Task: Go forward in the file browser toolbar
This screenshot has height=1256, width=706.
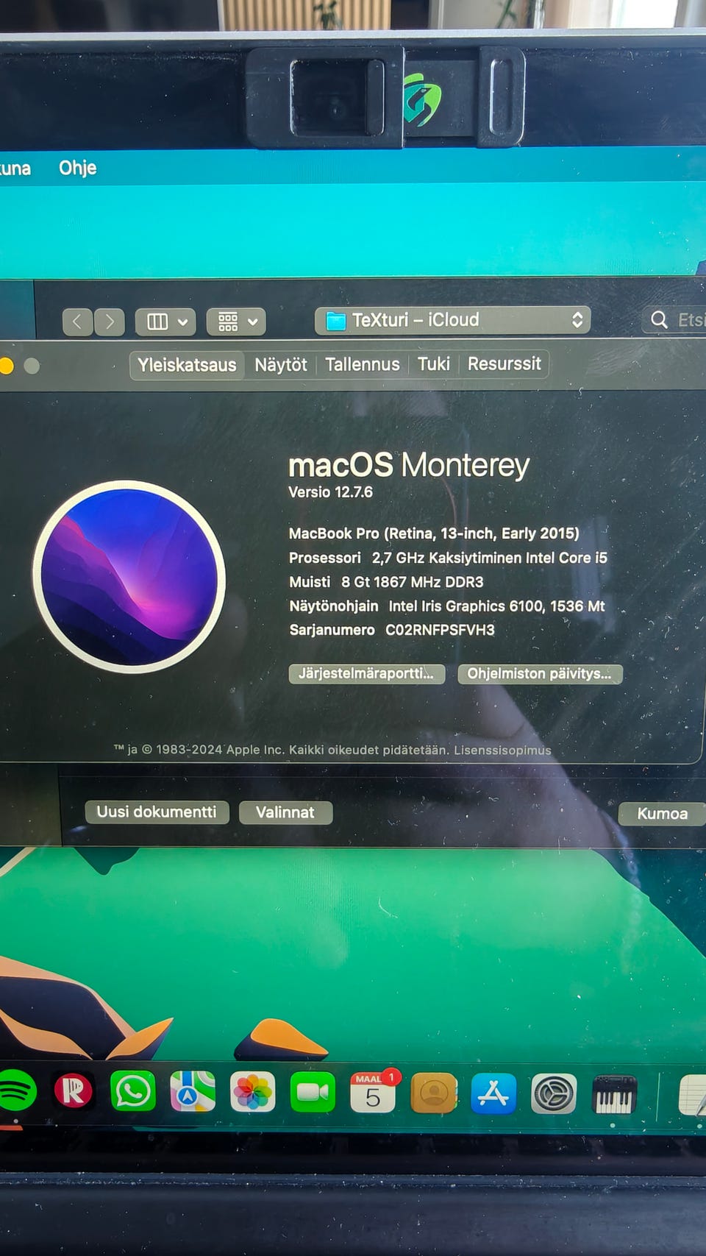Action: tap(110, 322)
